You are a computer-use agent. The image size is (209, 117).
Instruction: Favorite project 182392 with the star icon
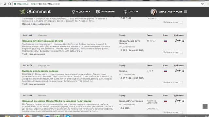[x=179, y=41]
